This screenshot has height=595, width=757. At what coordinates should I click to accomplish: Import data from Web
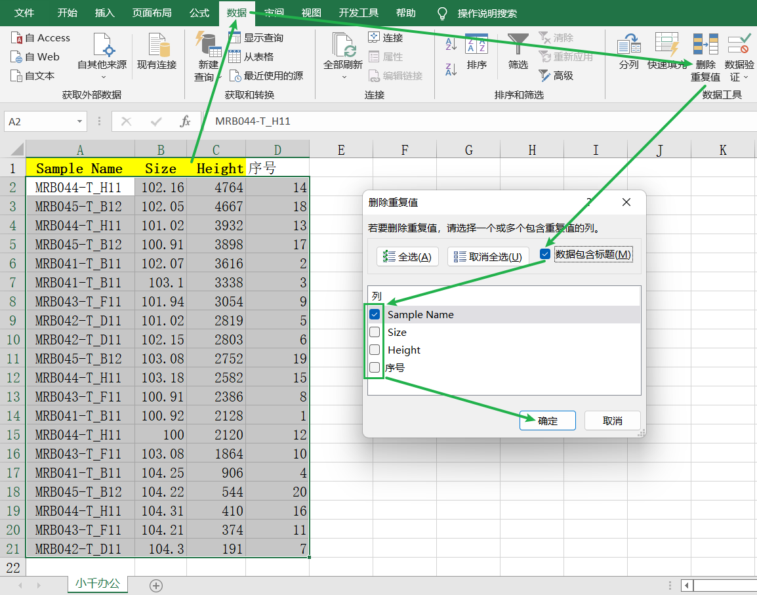pos(35,57)
